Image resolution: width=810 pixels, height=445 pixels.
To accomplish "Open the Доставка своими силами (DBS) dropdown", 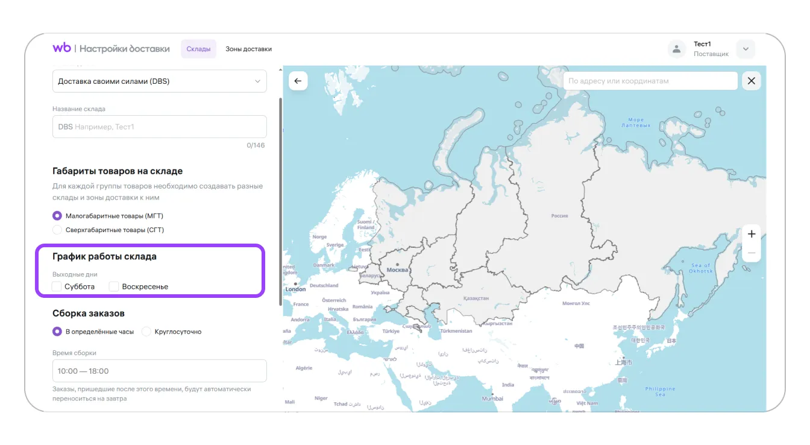I will coord(159,81).
